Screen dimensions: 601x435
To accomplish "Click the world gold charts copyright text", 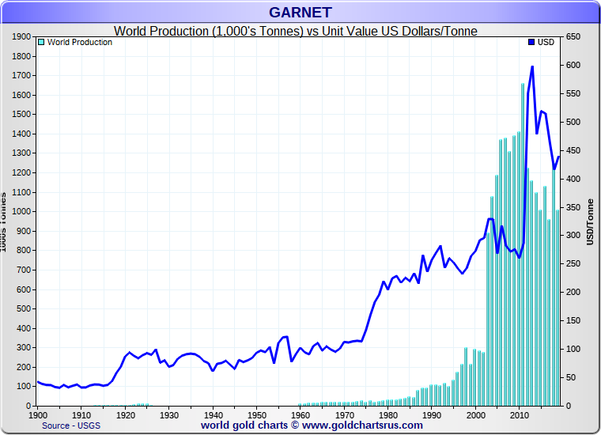I will 251,426.
